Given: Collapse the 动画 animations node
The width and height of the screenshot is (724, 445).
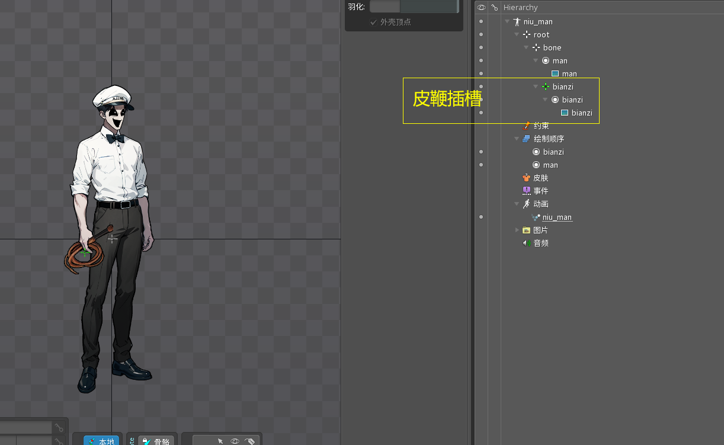Looking at the screenshot, I should (x=517, y=204).
